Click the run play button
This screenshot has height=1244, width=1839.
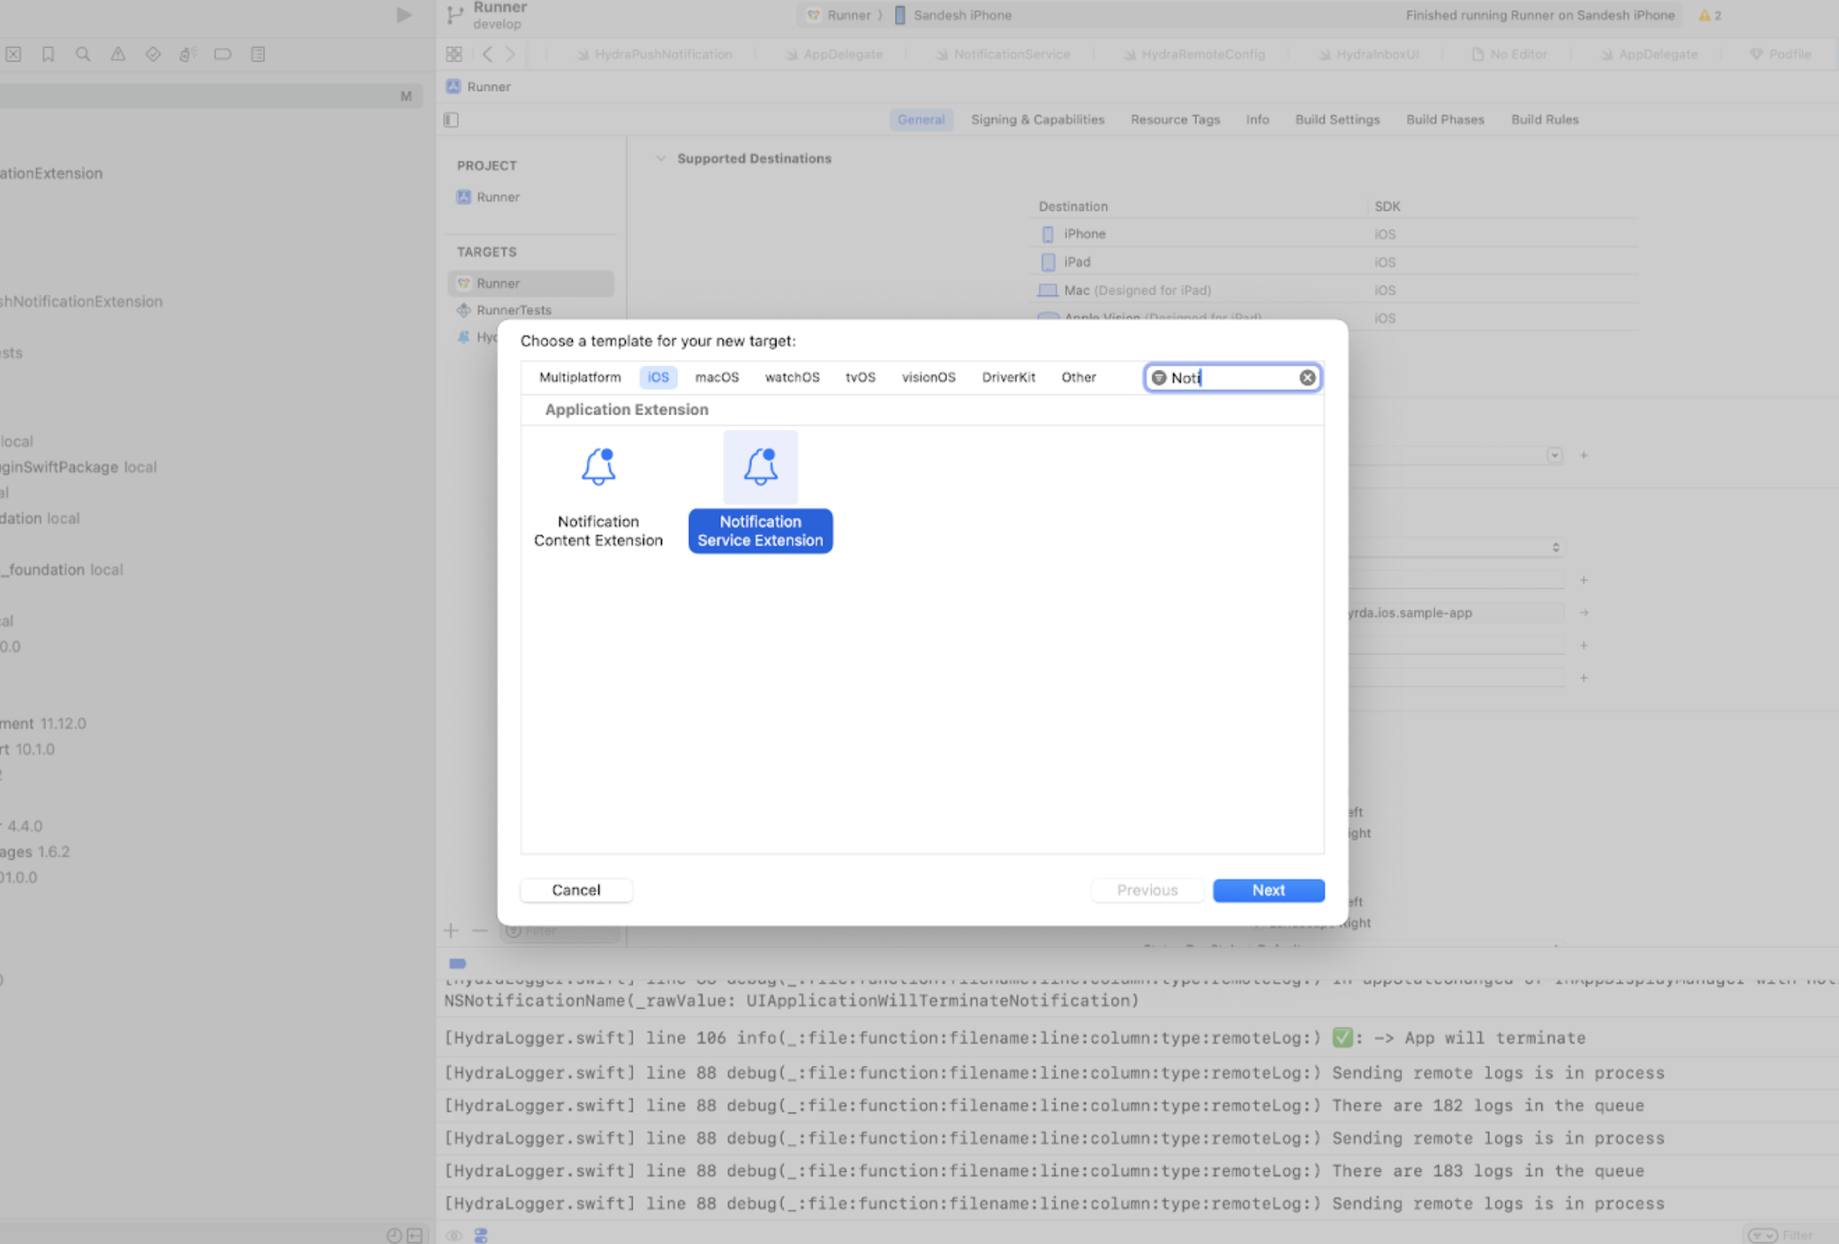pos(404,15)
